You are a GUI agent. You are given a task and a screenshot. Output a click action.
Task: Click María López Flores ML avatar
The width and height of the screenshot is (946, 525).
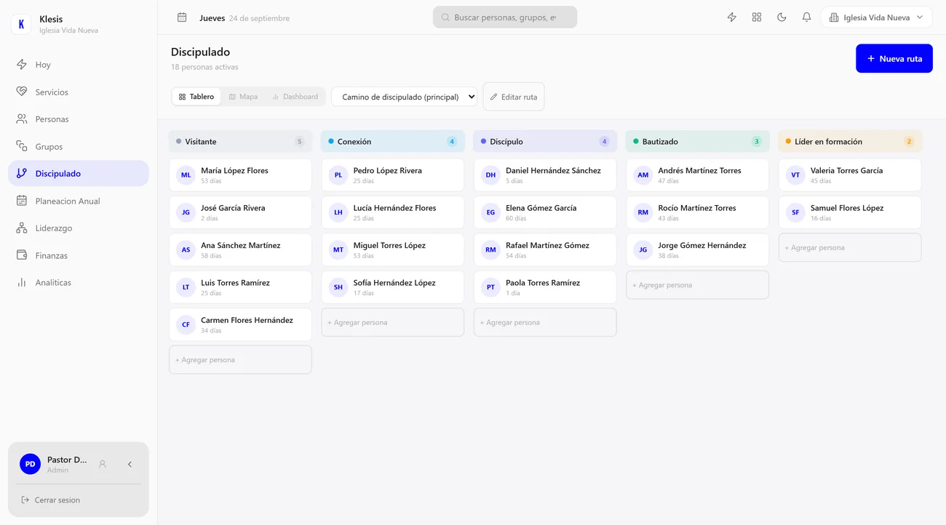[186, 175]
